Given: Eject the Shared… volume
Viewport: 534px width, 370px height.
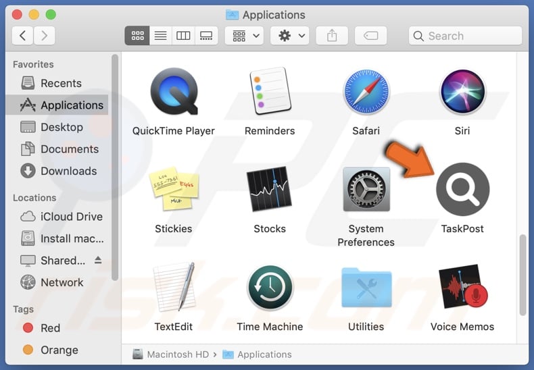Looking at the screenshot, I should (x=98, y=260).
